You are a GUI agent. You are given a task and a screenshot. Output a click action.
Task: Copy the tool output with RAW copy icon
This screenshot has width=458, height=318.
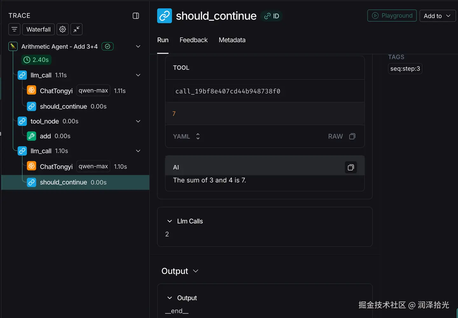(352, 136)
